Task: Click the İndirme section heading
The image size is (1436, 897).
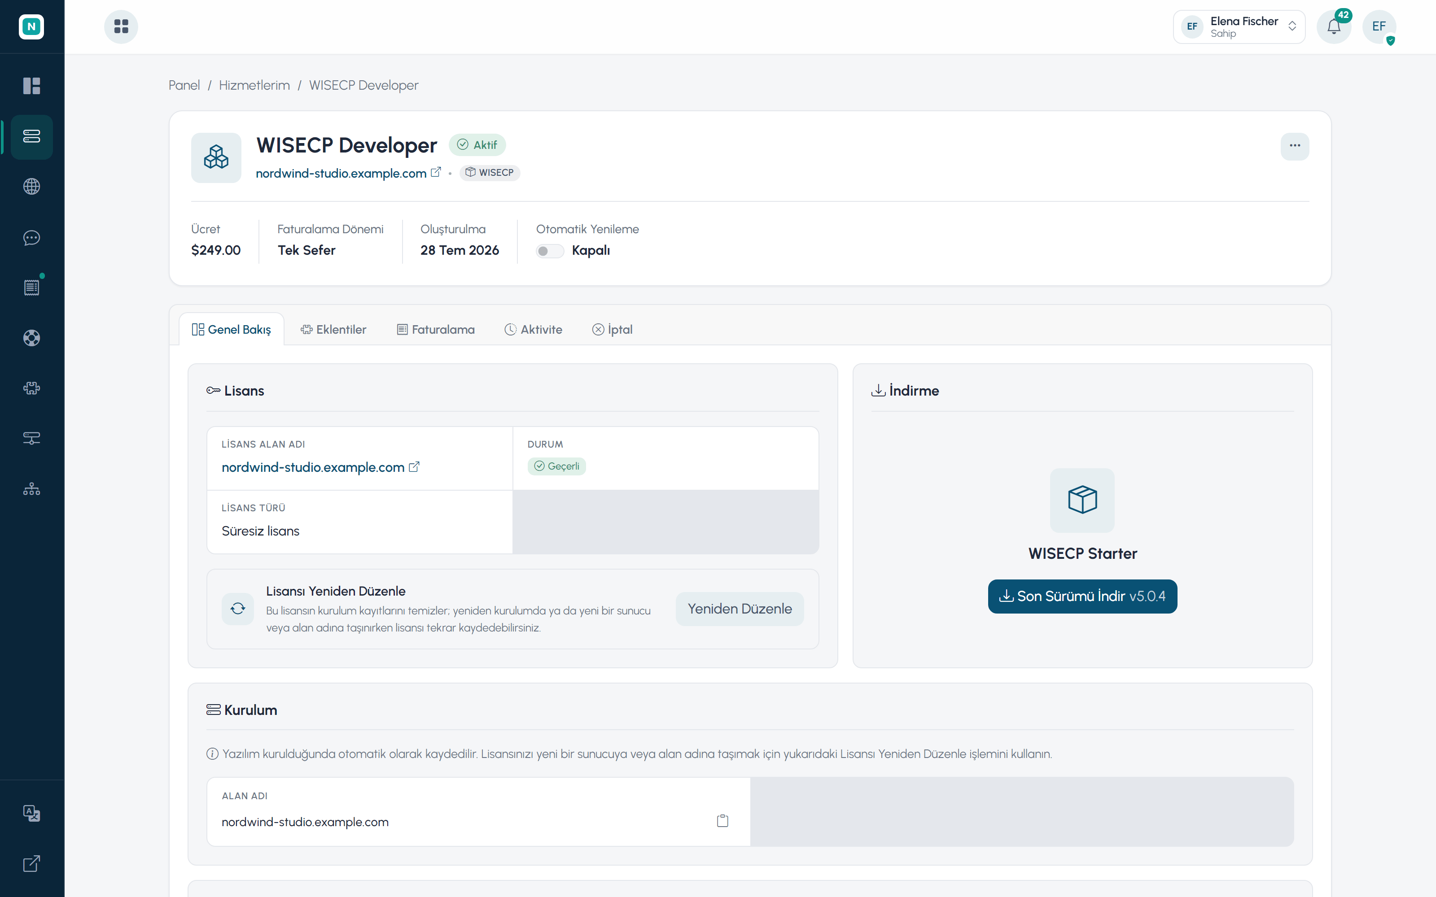Action: (905, 391)
